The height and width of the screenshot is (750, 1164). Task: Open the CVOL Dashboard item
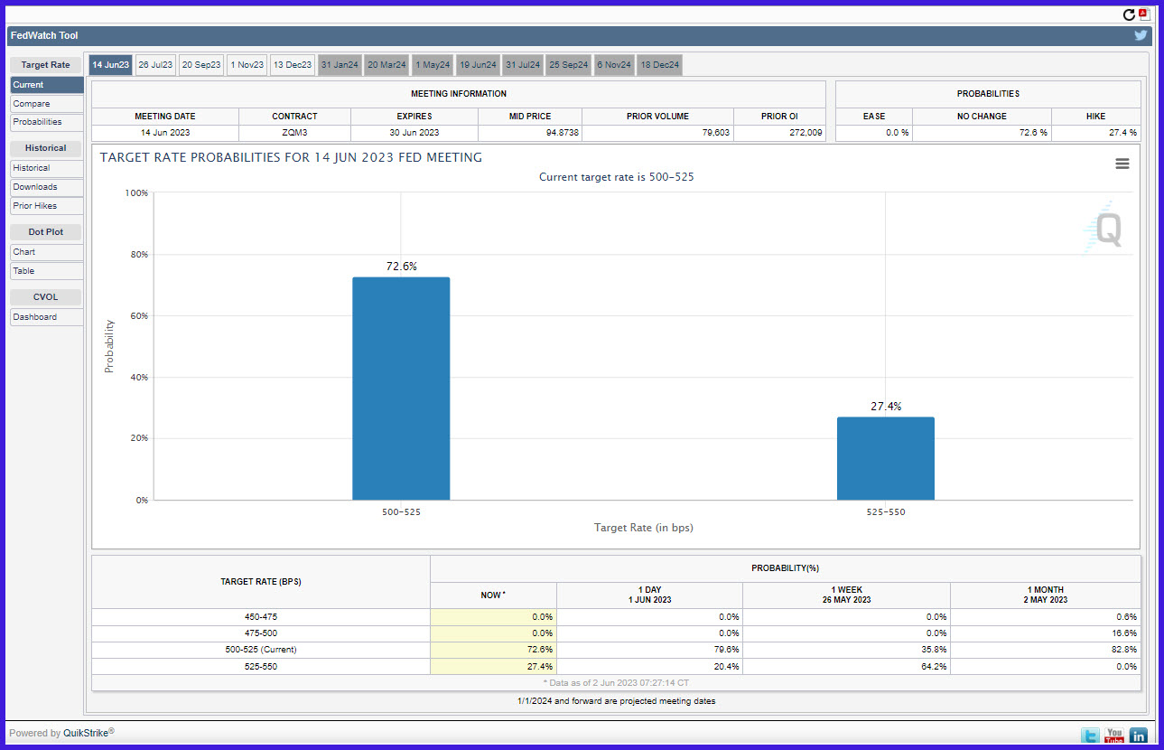click(x=47, y=317)
